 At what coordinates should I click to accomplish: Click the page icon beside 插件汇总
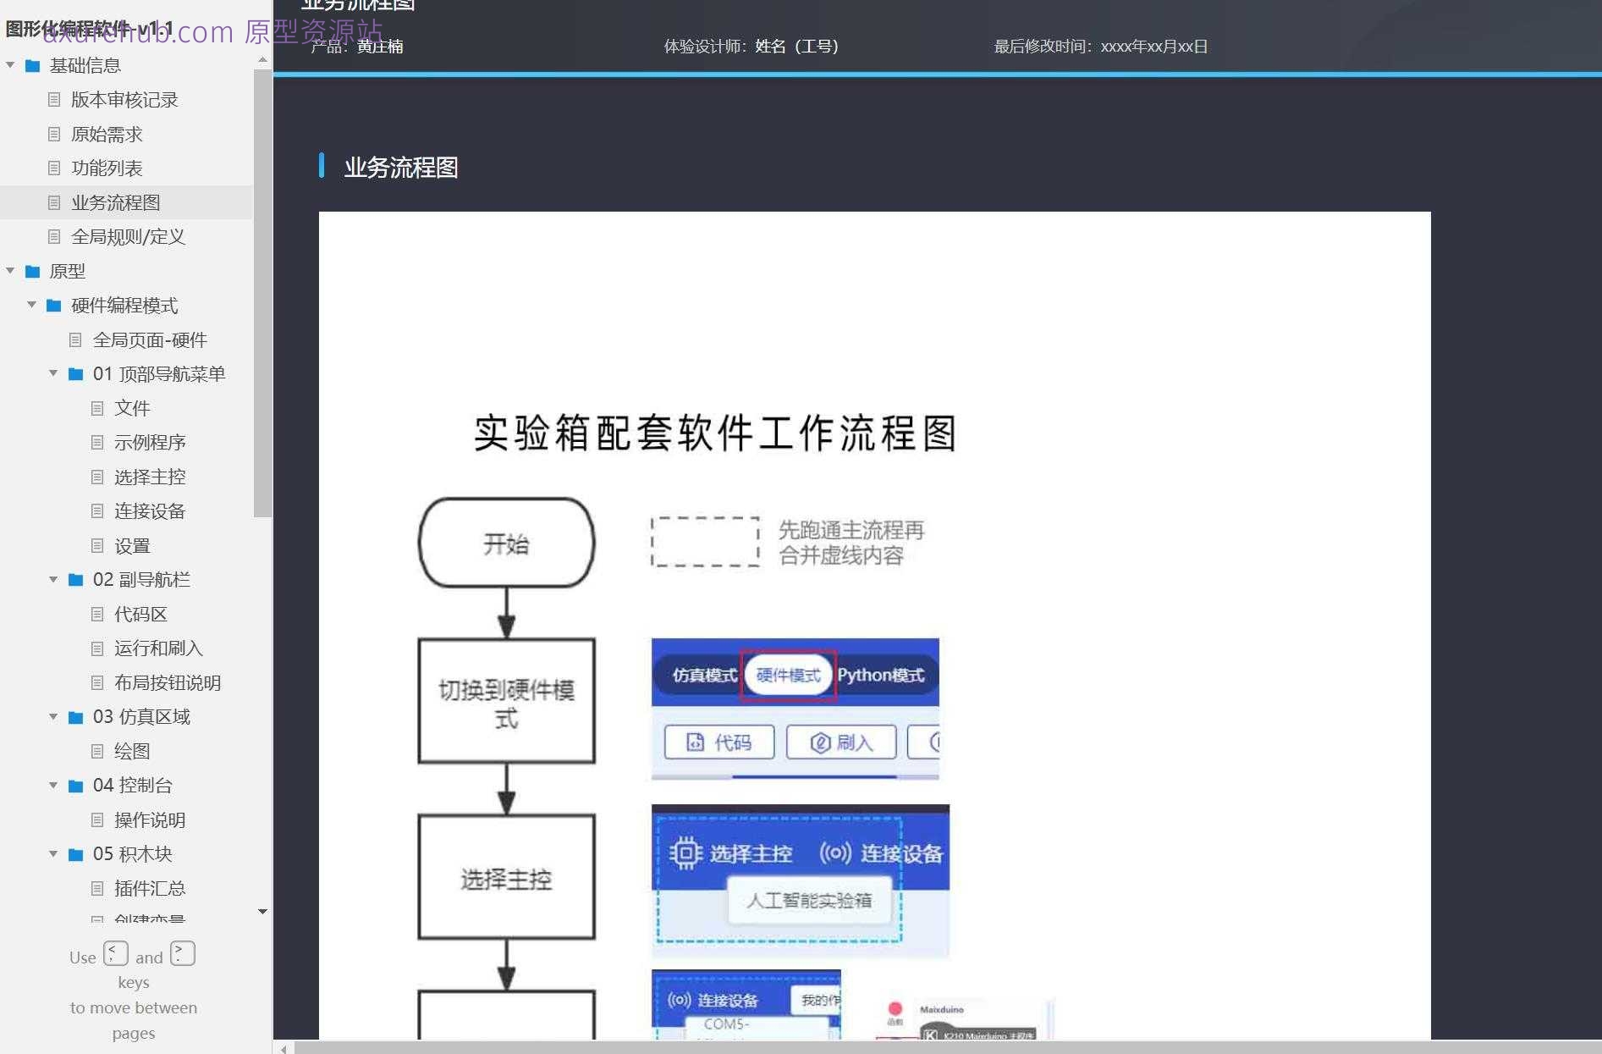click(96, 888)
